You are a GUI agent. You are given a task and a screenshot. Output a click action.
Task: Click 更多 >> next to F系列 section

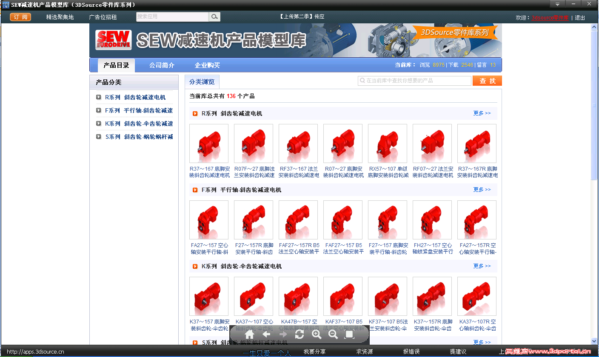click(482, 189)
